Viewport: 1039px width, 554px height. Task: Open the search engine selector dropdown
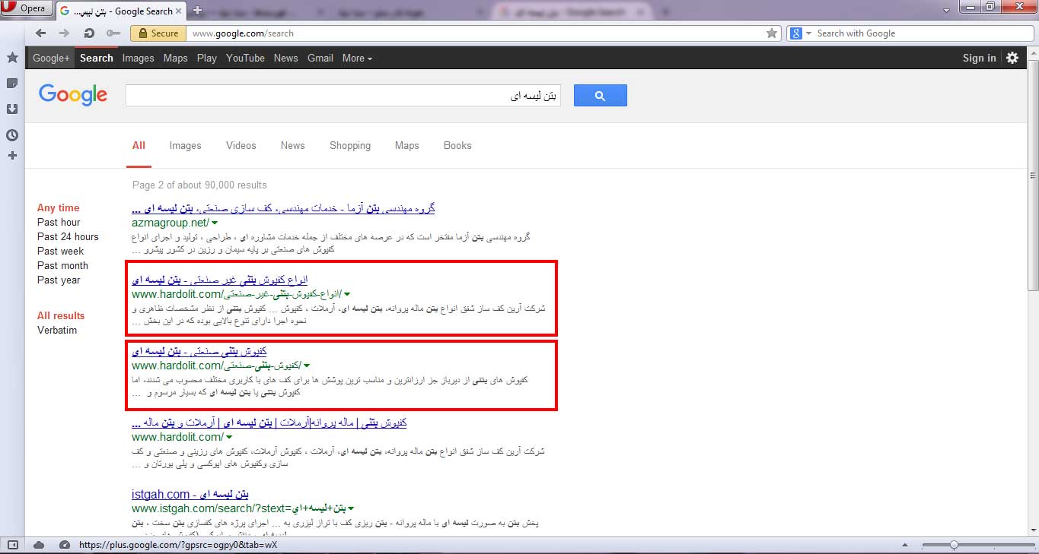click(800, 33)
